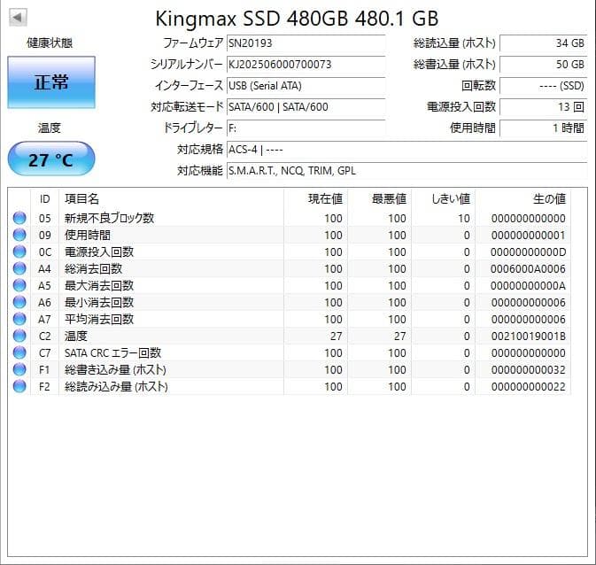Click threshold value 10 in row 05

click(464, 218)
